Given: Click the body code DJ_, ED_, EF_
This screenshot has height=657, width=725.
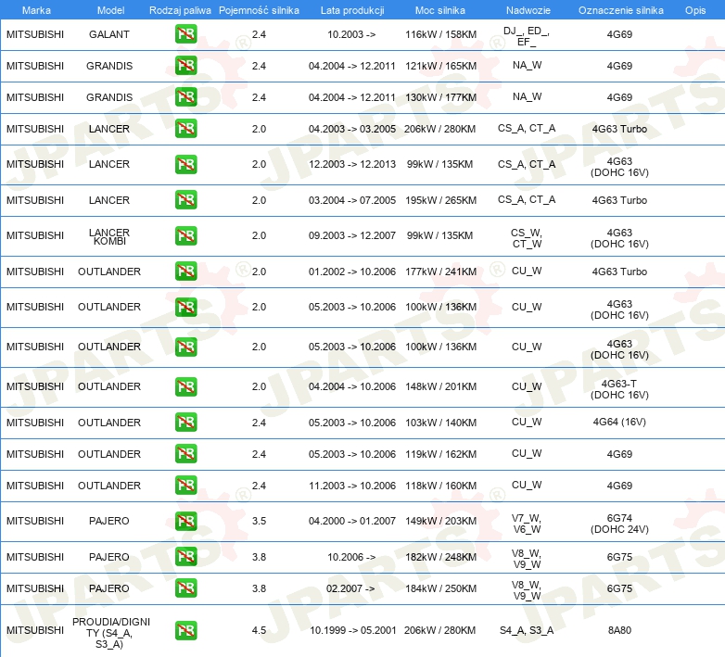Looking at the screenshot, I should pos(527,36).
